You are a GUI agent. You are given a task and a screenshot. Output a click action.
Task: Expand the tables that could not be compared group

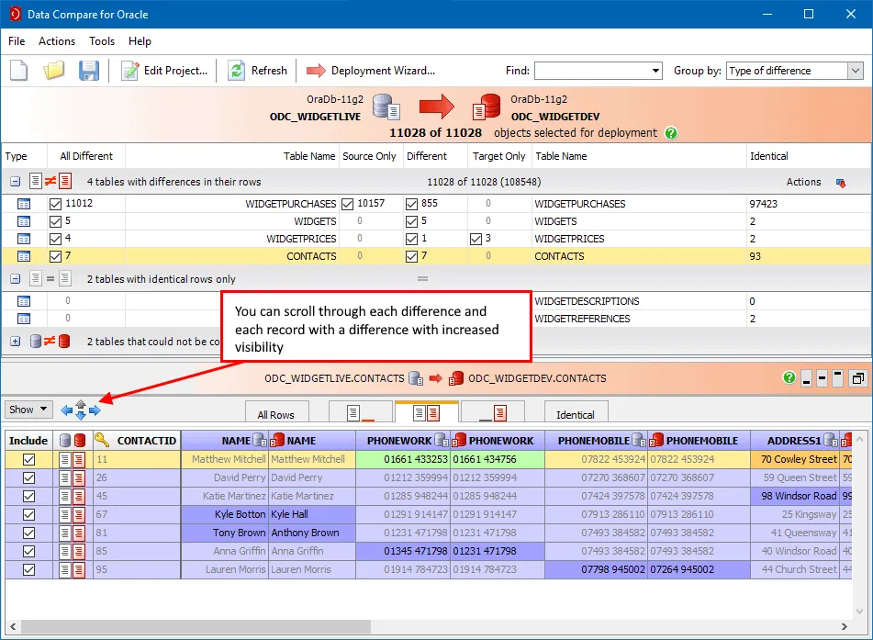pyautogui.click(x=15, y=342)
